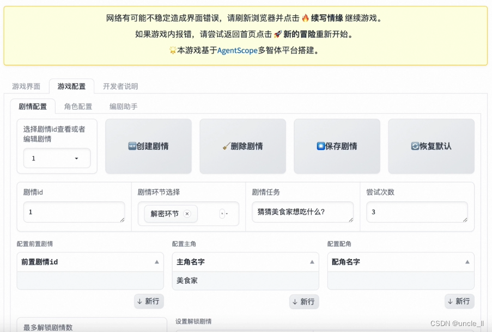Sort by the 前置剧情id column arrow
Viewport: 492px width, 332px height.
[x=157, y=262]
